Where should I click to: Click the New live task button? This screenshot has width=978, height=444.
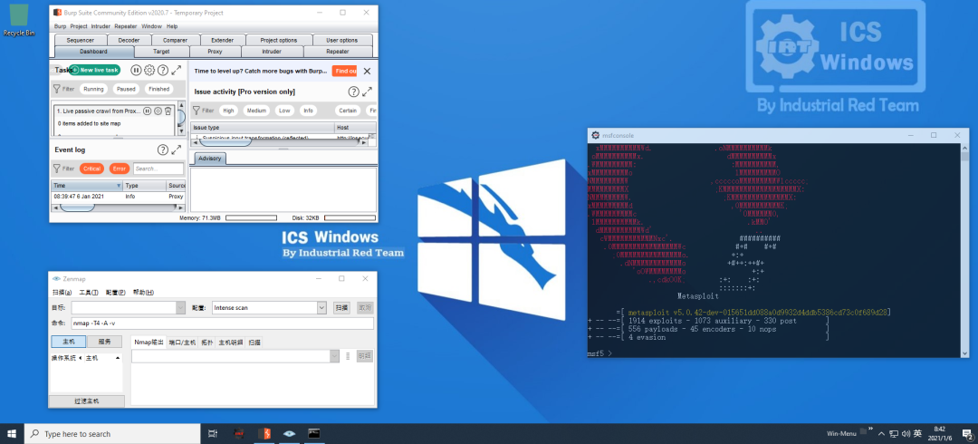point(95,70)
